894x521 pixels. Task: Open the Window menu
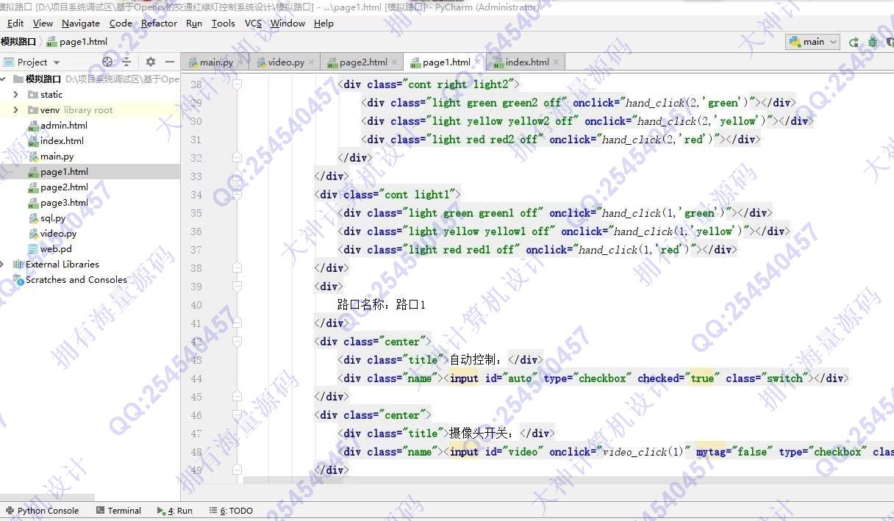click(x=287, y=24)
